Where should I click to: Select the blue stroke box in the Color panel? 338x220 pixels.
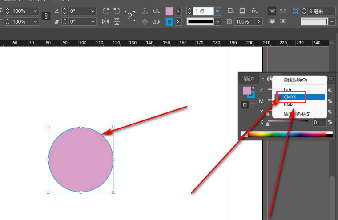point(251,95)
